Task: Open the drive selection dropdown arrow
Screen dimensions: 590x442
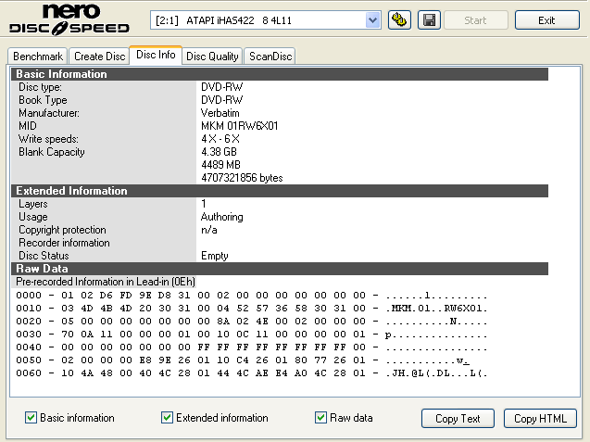Action: [x=372, y=20]
